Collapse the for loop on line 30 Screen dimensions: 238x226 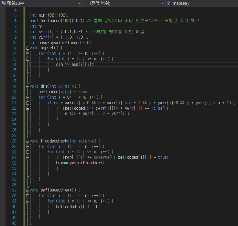tap(28, 152)
